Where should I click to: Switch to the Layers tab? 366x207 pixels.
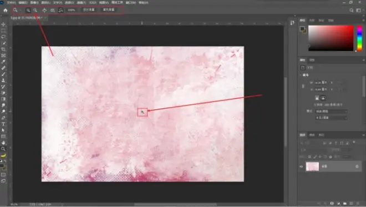tap(303, 135)
